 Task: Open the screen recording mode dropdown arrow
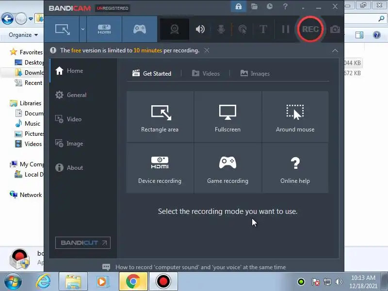[83, 29]
